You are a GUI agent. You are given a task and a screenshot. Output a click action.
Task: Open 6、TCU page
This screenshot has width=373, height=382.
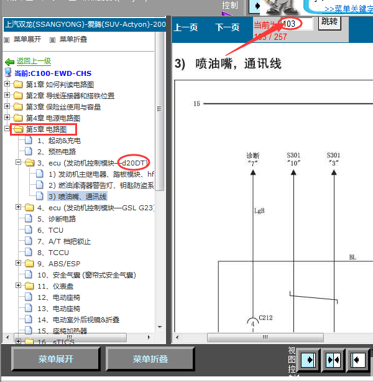[x=50, y=230]
